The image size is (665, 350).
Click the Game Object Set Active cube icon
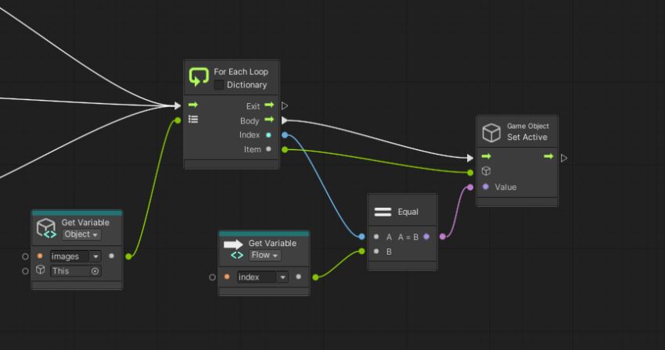[x=491, y=133]
